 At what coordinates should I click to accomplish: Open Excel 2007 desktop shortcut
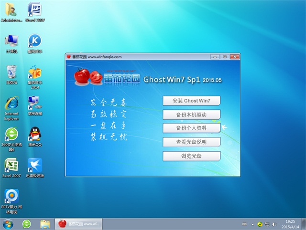tap(11, 165)
